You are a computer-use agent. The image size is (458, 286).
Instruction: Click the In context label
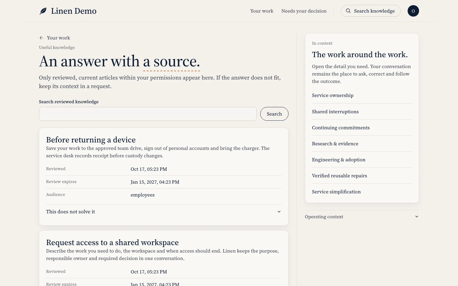pyautogui.click(x=322, y=43)
